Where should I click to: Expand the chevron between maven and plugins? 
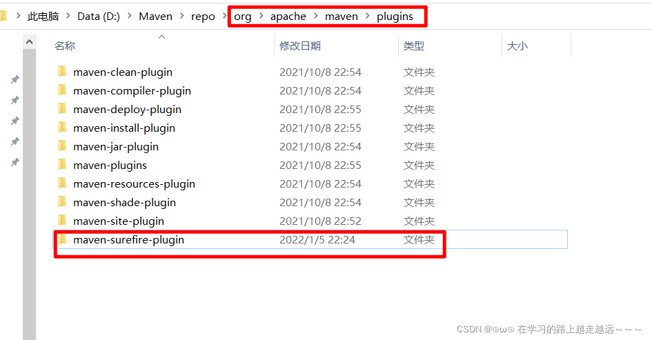(368, 16)
